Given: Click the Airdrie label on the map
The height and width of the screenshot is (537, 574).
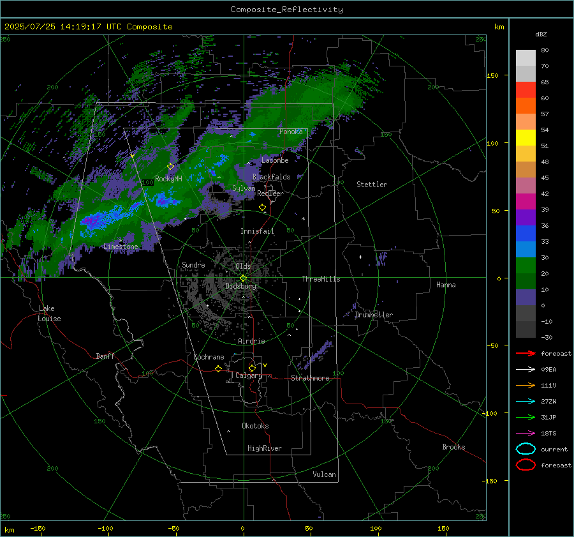Looking at the screenshot, I should click(251, 341).
